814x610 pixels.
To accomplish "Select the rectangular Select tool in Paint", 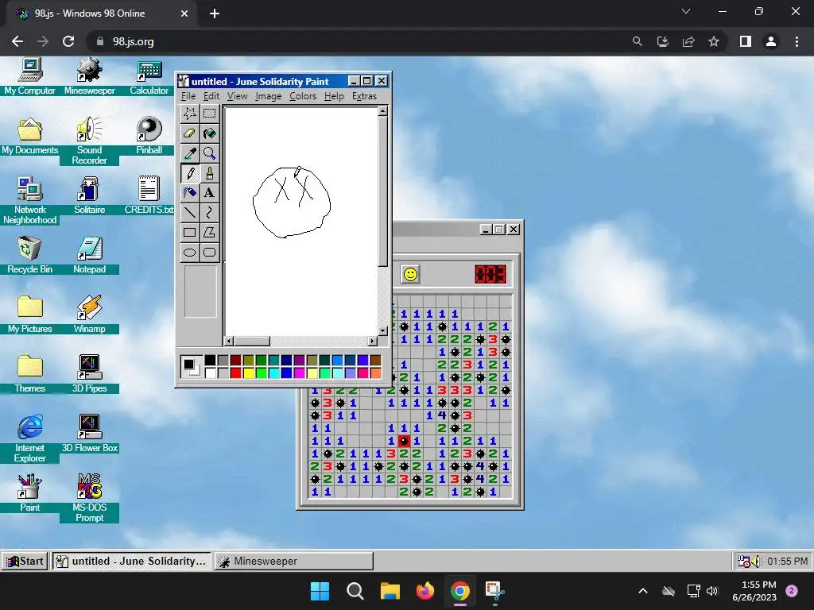I will 209,113.
